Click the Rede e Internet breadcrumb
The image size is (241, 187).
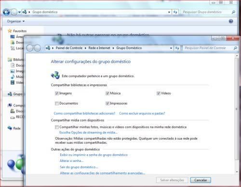[x=99, y=48]
